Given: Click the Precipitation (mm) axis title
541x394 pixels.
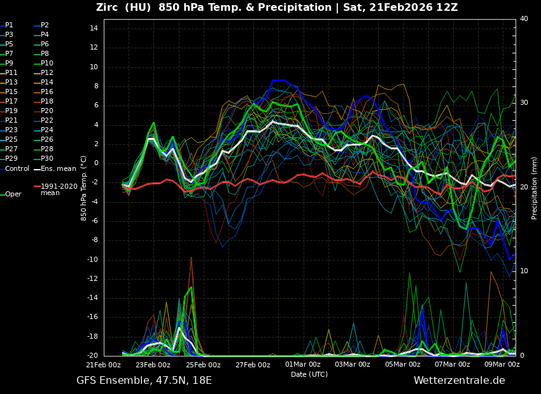Looking at the screenshot, I should [x=535, y=187].
